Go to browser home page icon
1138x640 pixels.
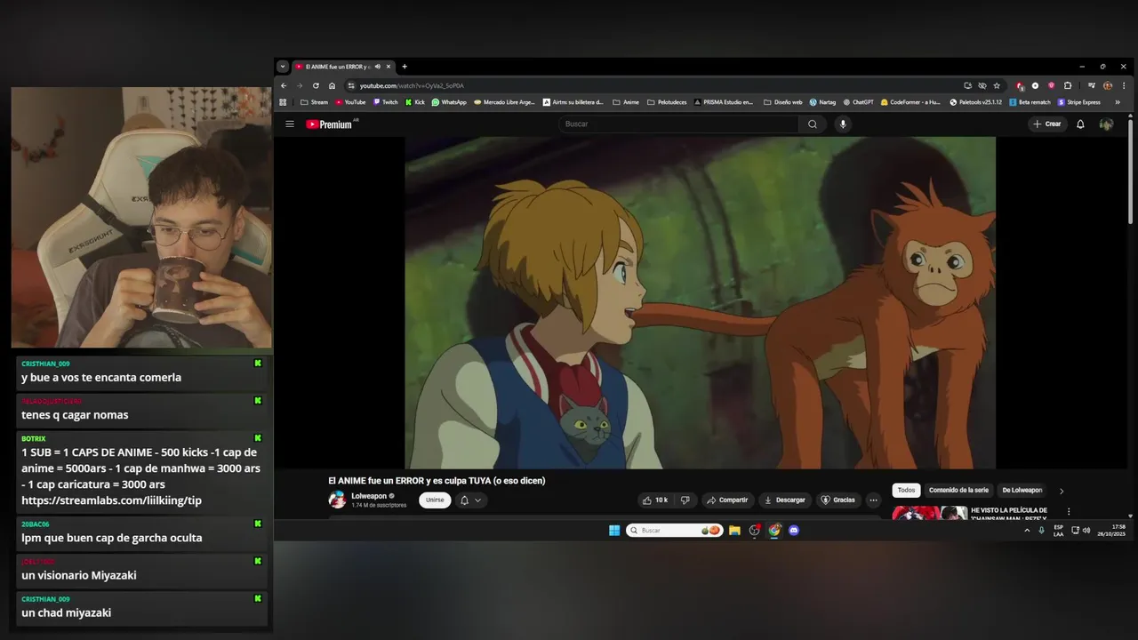coord(332,85)
